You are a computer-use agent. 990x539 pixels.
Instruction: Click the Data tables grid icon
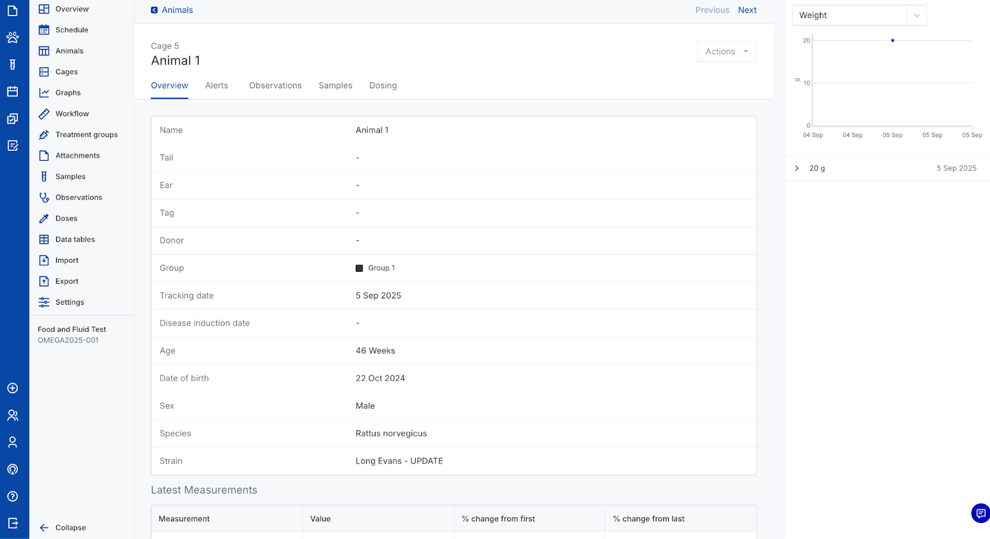pyautogui.click(x=44, y=240)
